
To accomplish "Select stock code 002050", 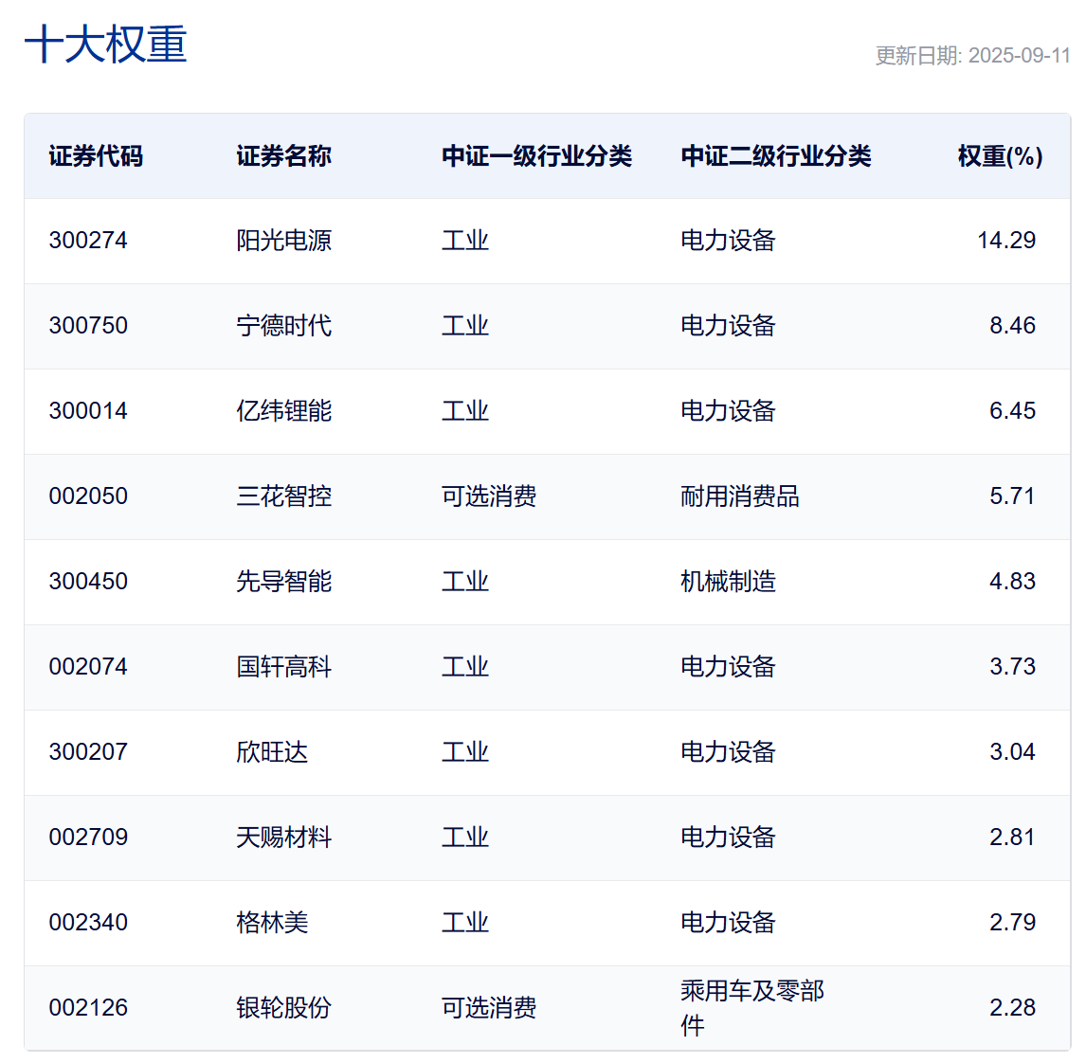I will click(x=88, y=495).
